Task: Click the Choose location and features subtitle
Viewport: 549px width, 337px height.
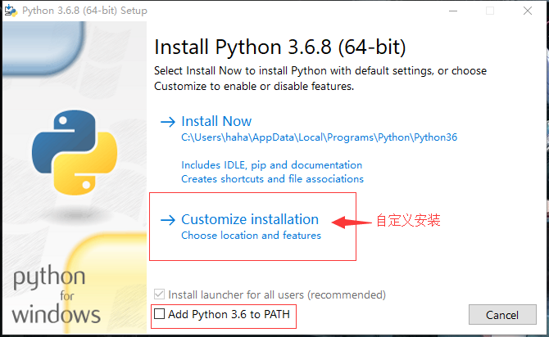Action: pyautogui.click(x=251, y=236)
